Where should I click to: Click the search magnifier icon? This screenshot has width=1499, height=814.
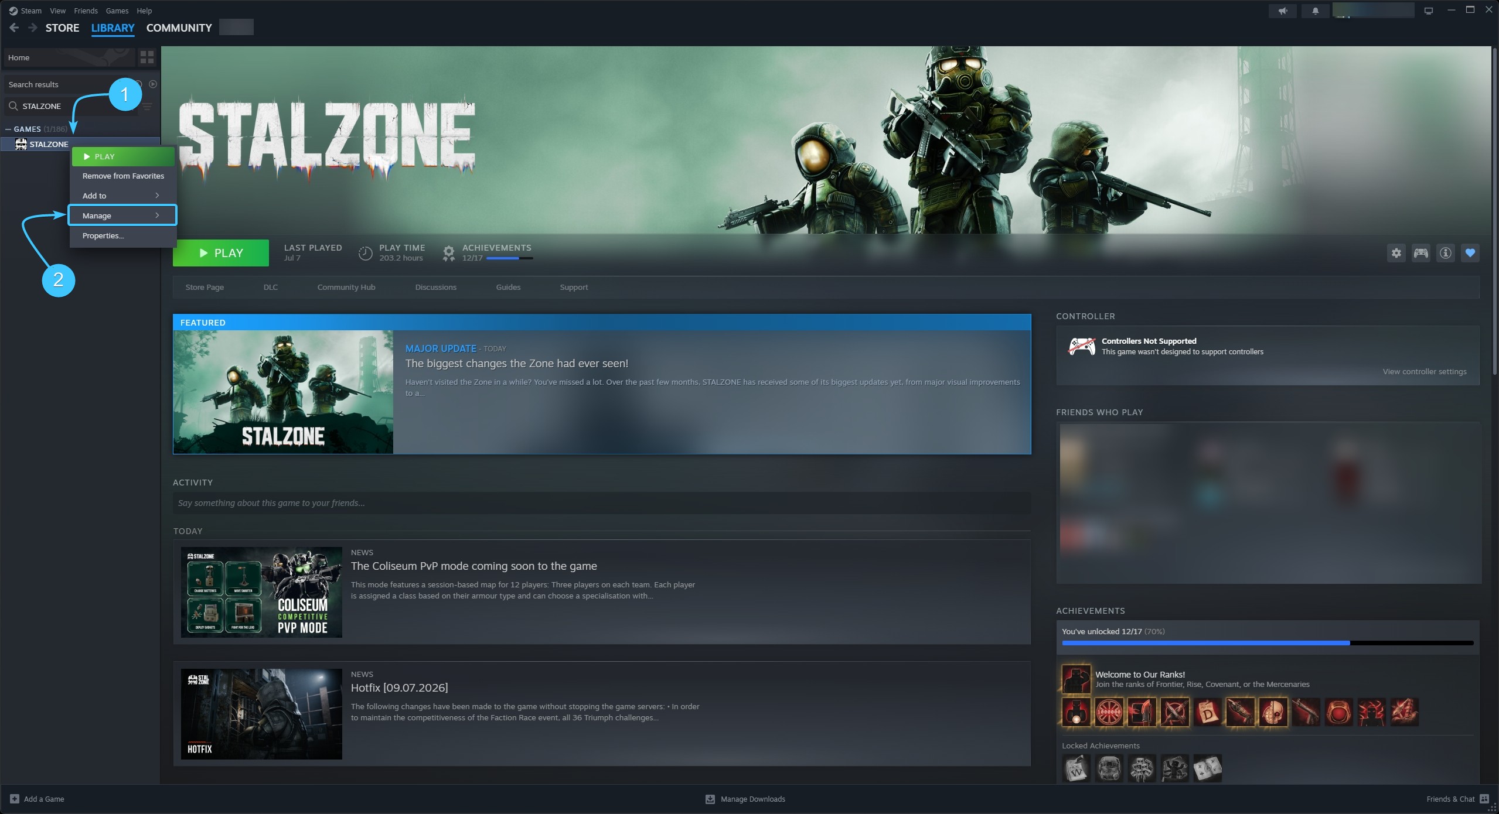13,106
